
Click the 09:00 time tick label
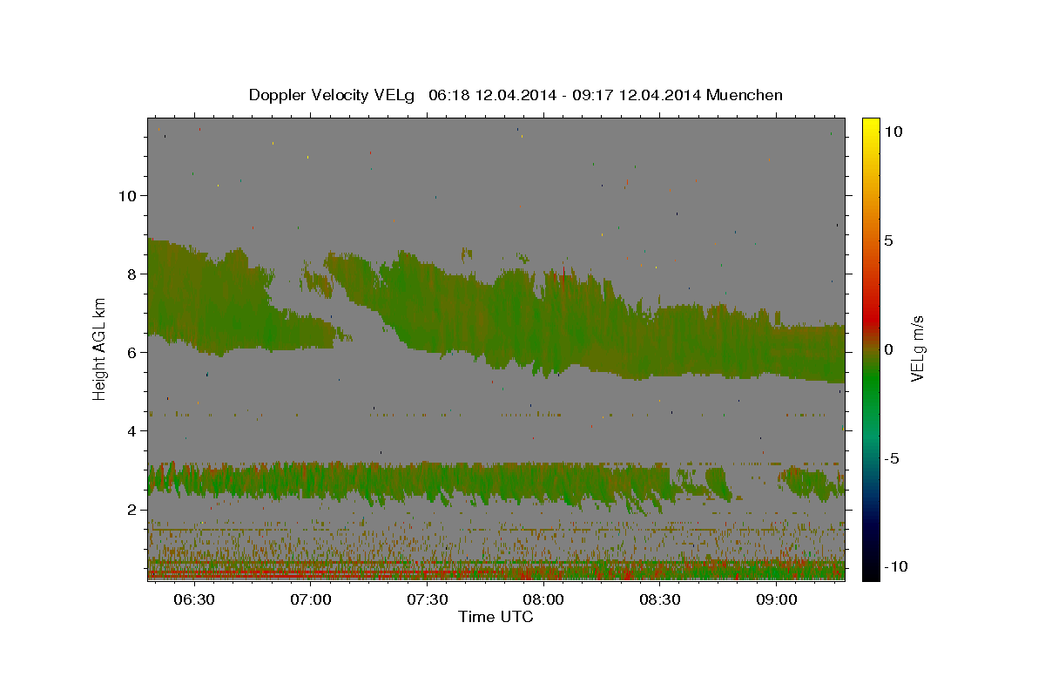pyautogui.click(x=777, y=600)
